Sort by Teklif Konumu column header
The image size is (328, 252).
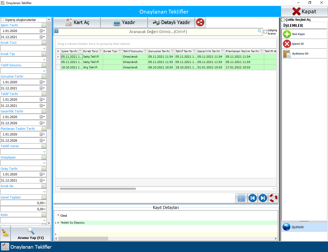point(133,51)
